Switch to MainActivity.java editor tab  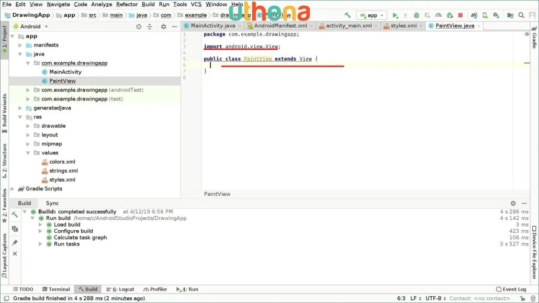click(213, 26)
